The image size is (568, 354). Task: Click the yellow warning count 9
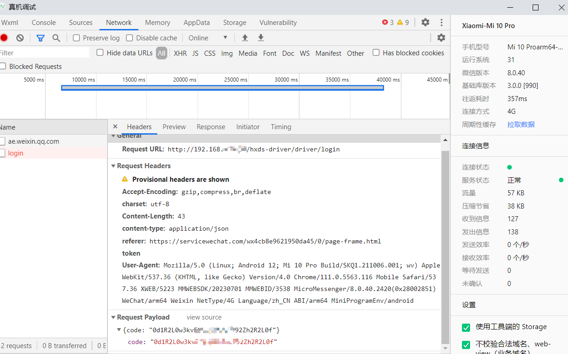click(x=403, y=22)
